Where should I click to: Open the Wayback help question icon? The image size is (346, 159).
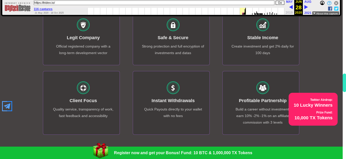(x=329, y=3)
